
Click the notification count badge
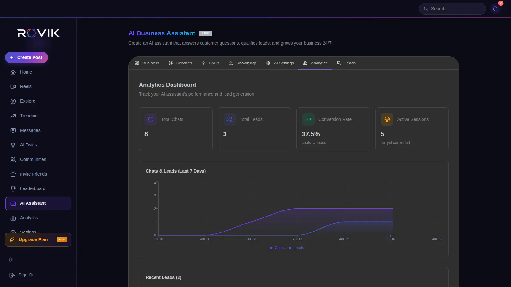(501, 3)
